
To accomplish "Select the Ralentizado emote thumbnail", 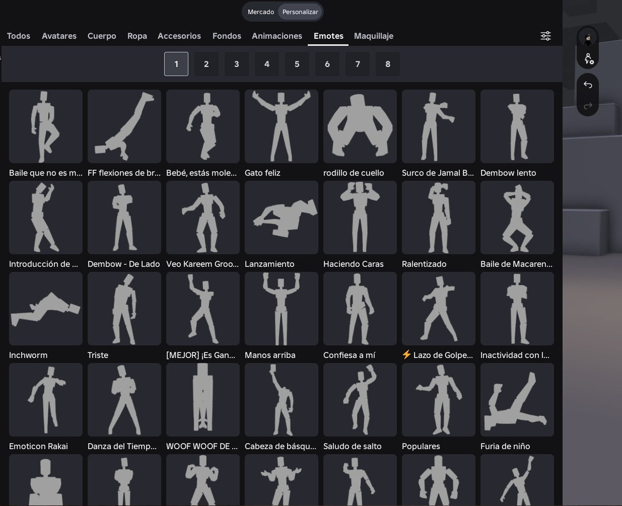I will pyautogui.click(x=439, y=218).
